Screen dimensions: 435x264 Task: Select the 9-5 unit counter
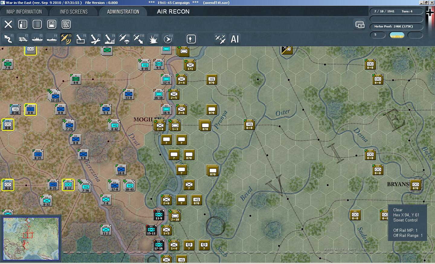point(159,64)
